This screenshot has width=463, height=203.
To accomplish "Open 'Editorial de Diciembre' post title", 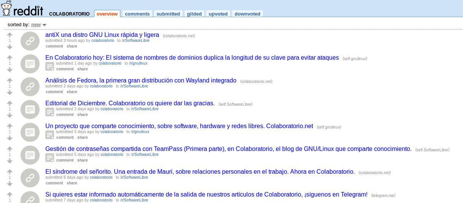I will click(x=130, y=103).
